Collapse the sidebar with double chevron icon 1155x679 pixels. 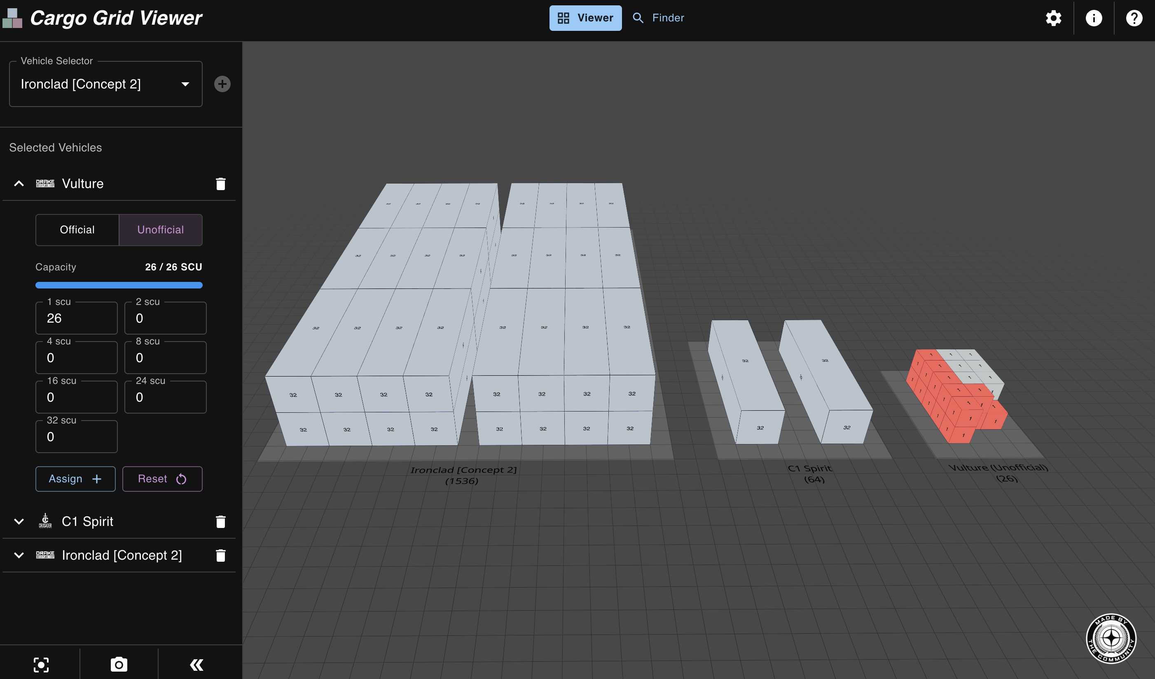click(x=196, y=664)
